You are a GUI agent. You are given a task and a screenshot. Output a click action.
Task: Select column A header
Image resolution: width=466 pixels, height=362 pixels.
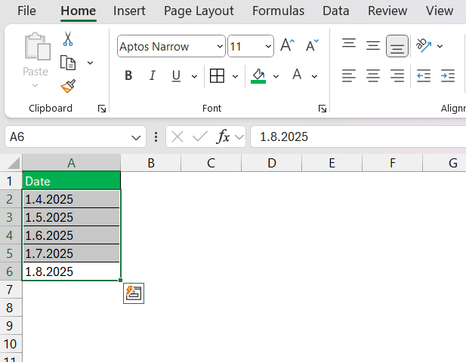(71, 163)
